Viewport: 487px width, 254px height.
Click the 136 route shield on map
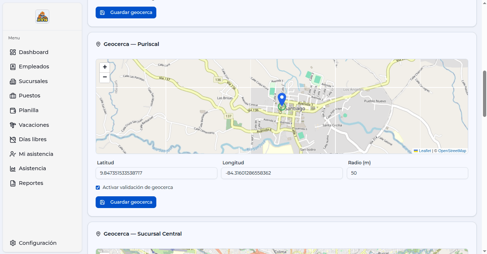coord(218,80)
